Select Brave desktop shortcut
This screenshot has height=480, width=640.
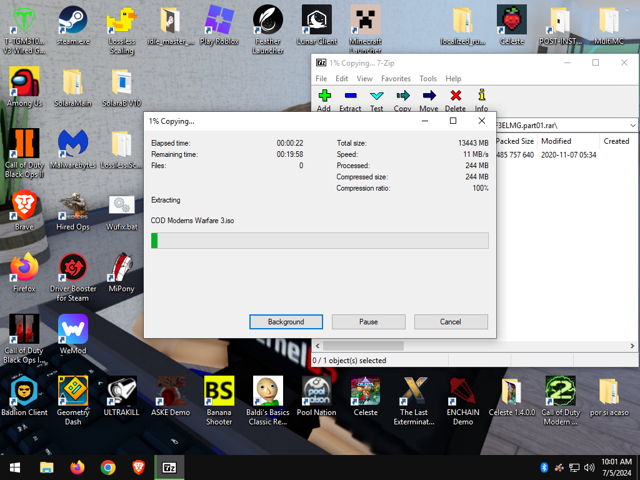tap(24, 211)
